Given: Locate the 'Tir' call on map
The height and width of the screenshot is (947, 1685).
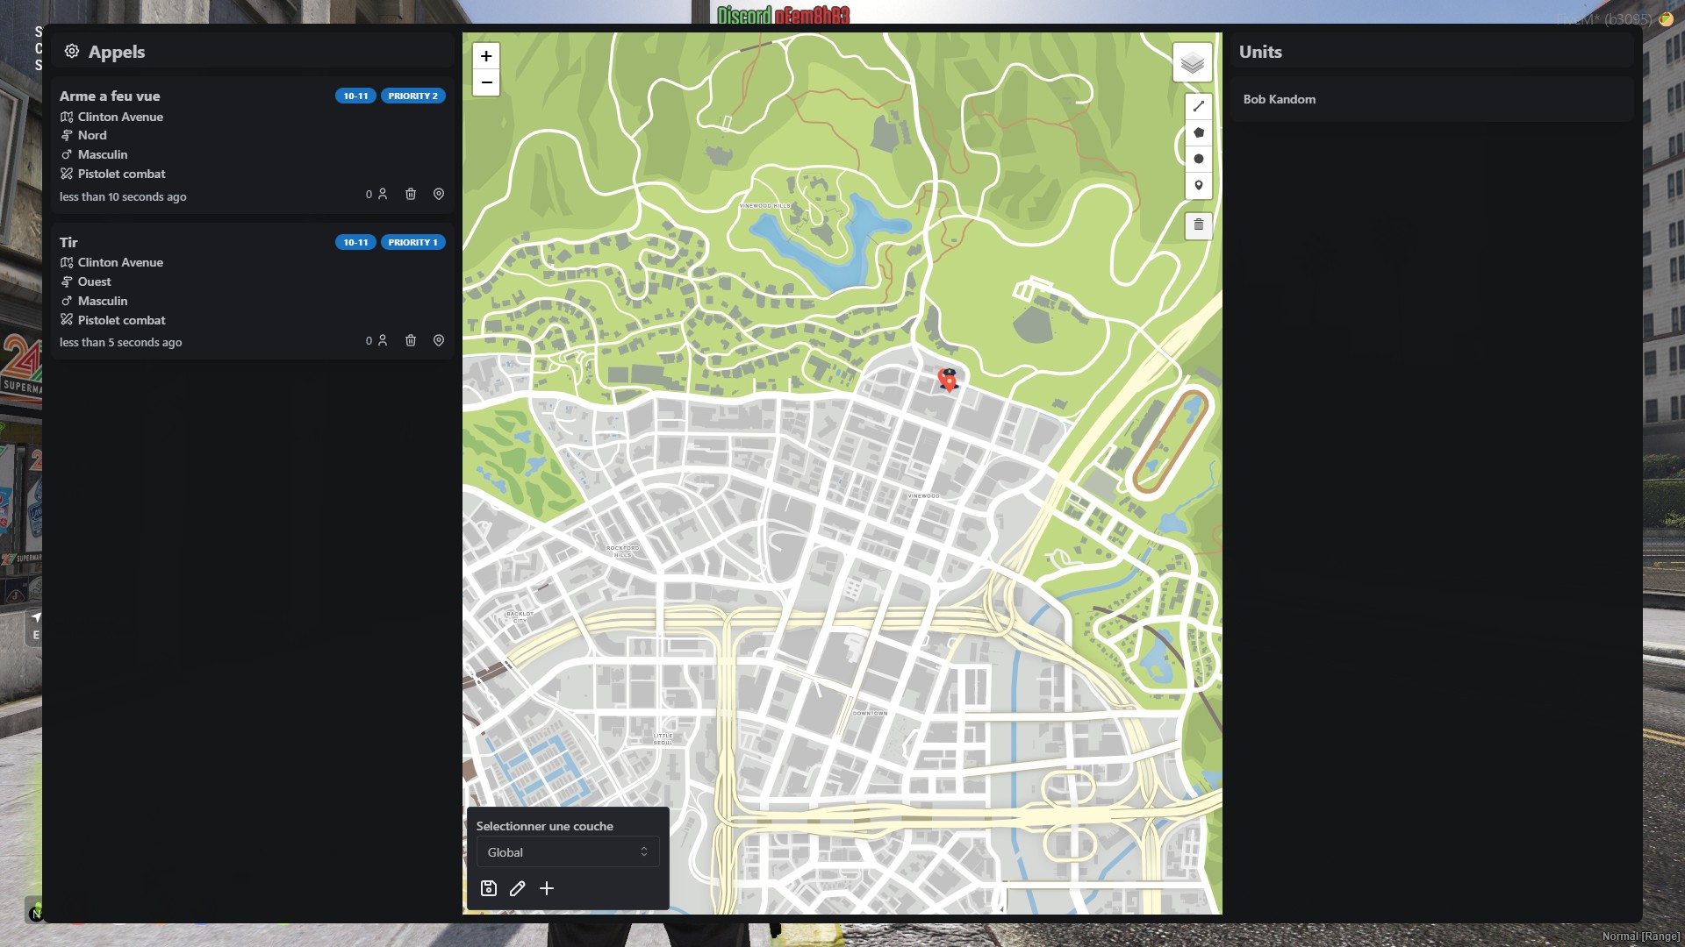Looking at the screenshot, I should tap(439, 340).
